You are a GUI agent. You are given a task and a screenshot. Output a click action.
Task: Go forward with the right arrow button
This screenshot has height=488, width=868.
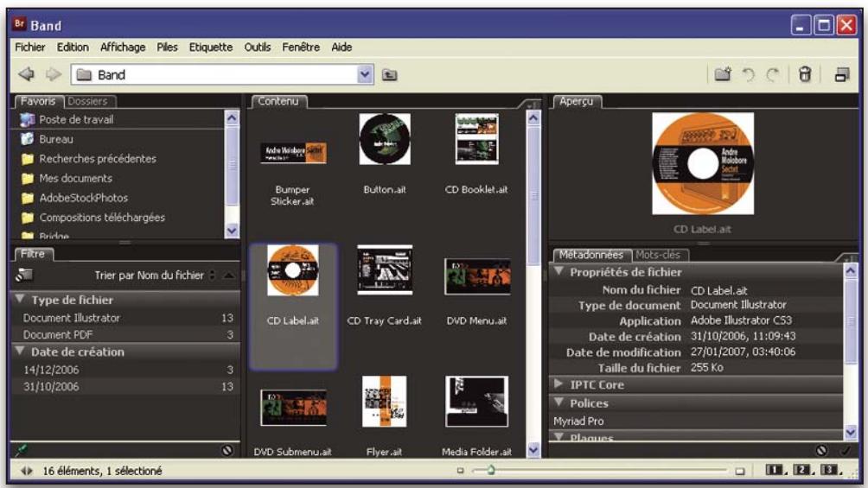coord(53,74)
